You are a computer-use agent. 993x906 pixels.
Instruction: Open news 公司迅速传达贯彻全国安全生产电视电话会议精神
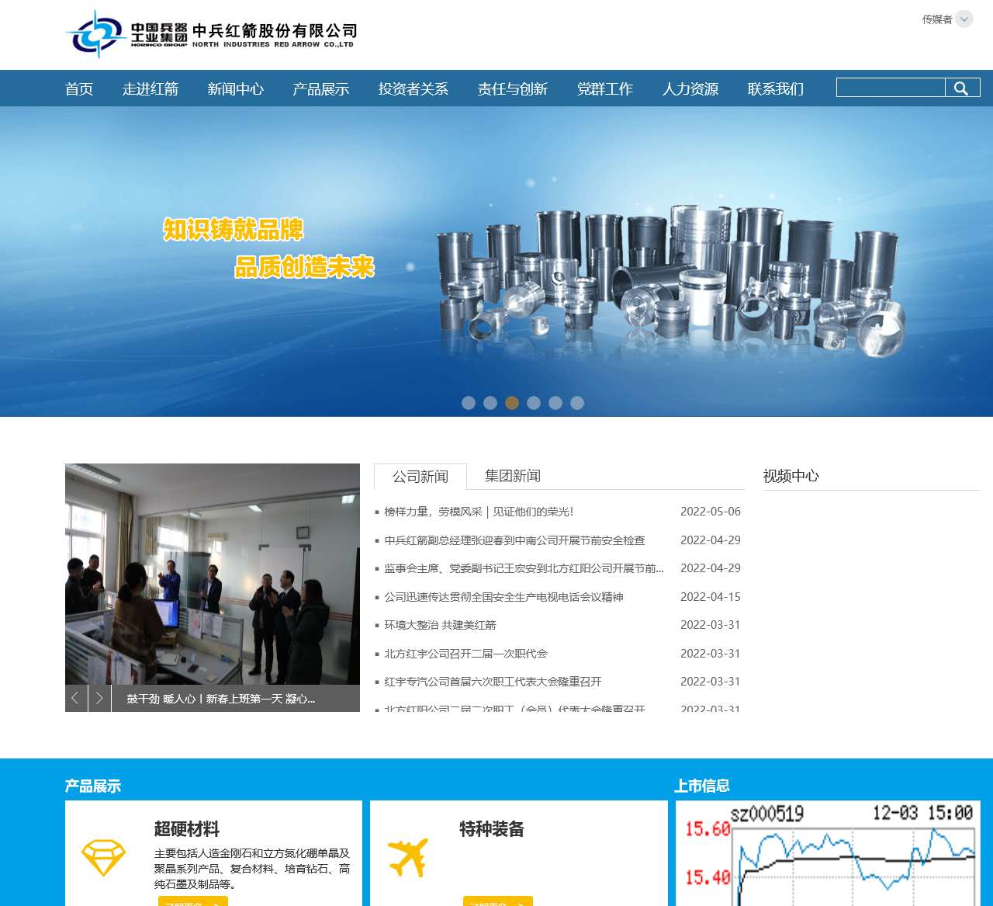click(503, 597)
